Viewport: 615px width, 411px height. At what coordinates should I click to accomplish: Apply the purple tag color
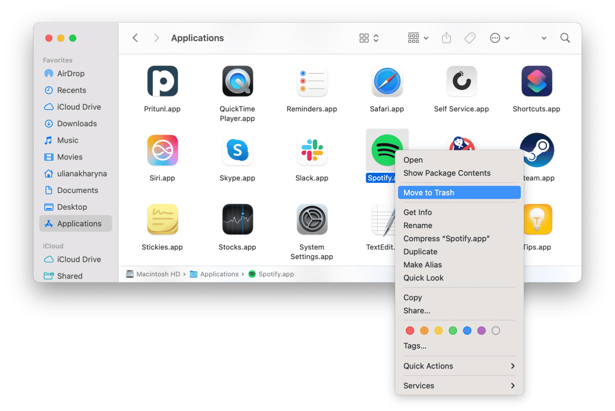pyautogui.click(x=481, y=331)
